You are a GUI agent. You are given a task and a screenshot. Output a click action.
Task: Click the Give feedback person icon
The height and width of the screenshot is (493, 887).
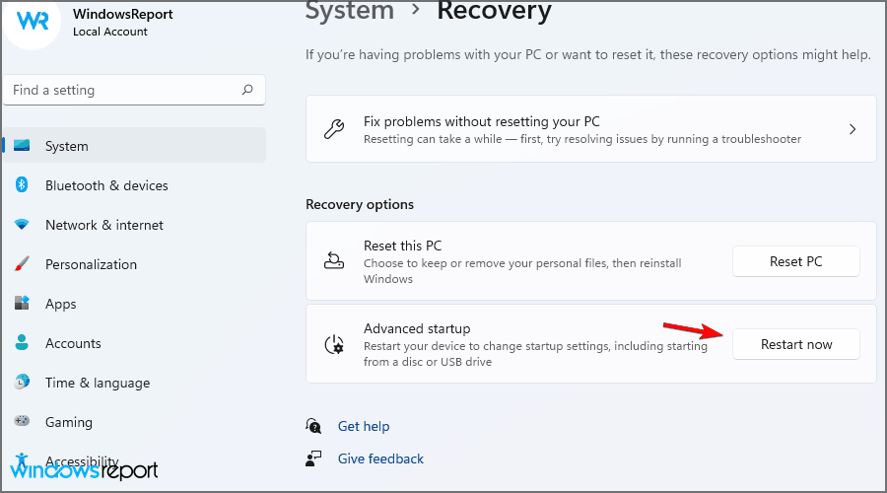[313, 458]
